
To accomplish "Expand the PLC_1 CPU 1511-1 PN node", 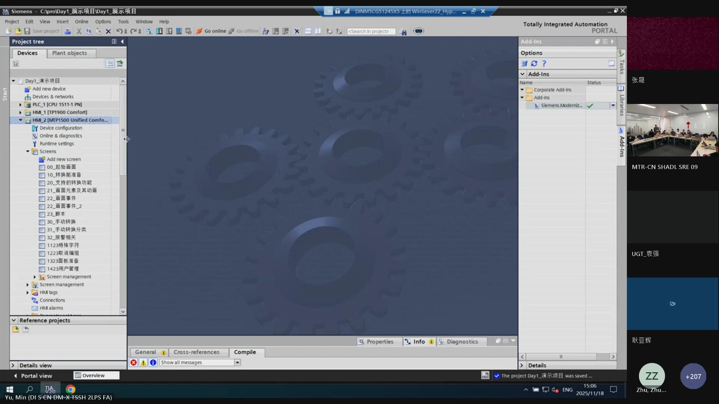I will point(20,104).
